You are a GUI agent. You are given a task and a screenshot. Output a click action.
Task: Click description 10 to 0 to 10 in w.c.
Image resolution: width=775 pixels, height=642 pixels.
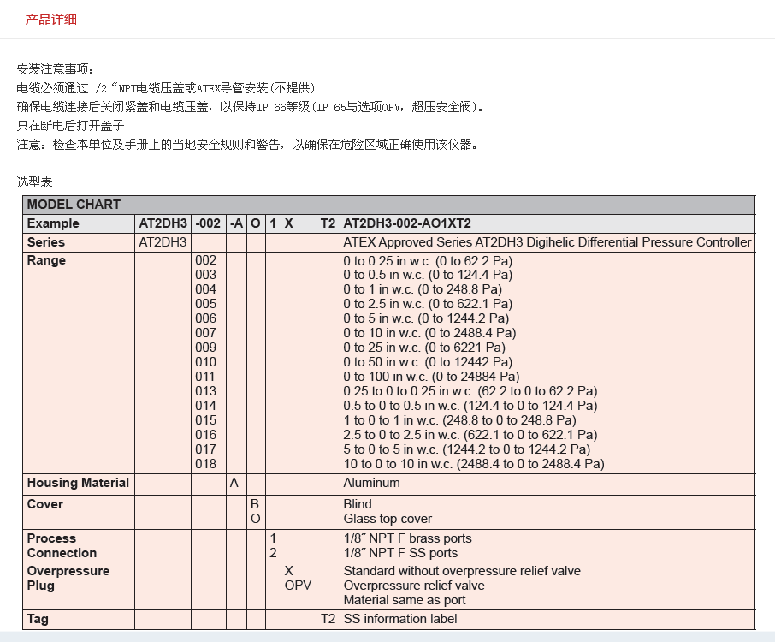coord(474,464)
